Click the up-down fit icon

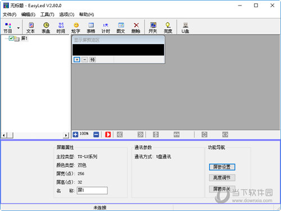205,134
